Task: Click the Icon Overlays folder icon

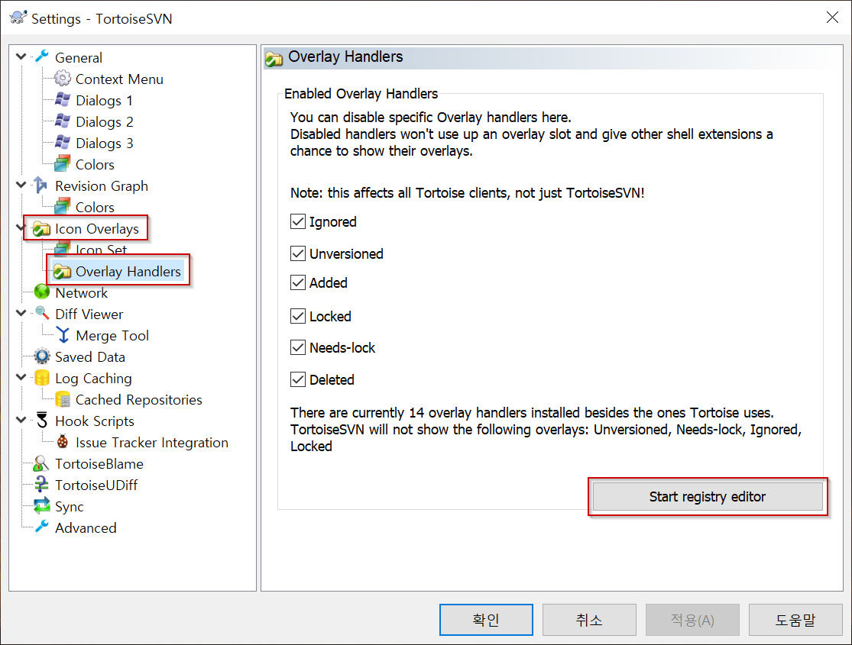Action: pos(41,228)
